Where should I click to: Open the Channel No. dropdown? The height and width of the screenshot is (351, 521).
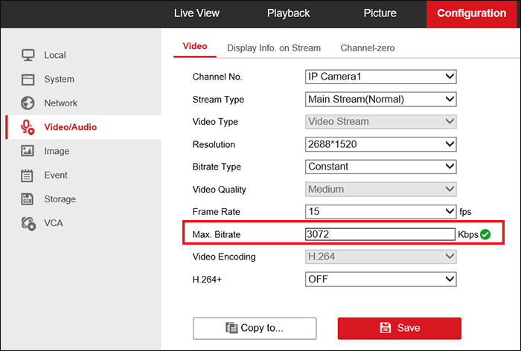pyautogui.click(x=381, y=77)
